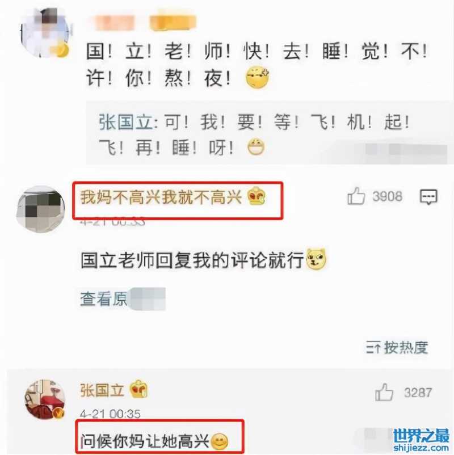This screenshot has height=455, width=454.
Task: Click the dog emoji after 评论就行
Action: 317,259
